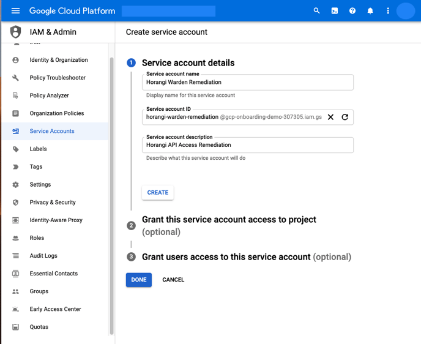
Task: Open Identity-Aware Proxy
Action: tap(56, 220)
